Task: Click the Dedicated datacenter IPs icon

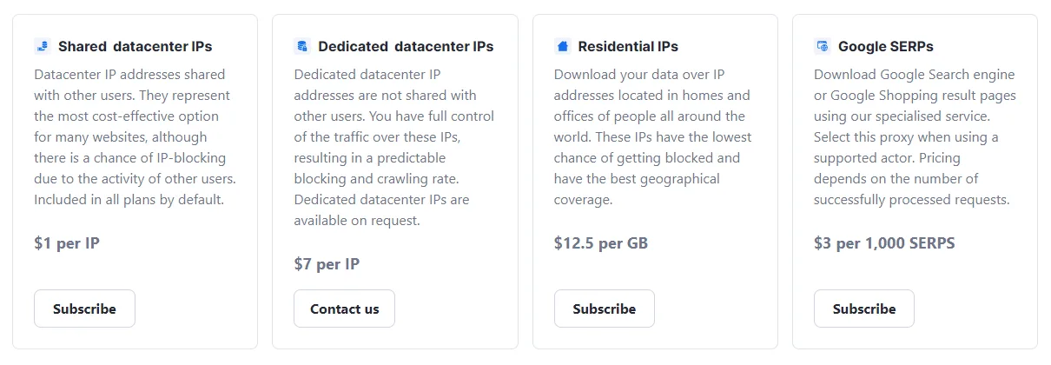Action: click(x=301, y=46)
